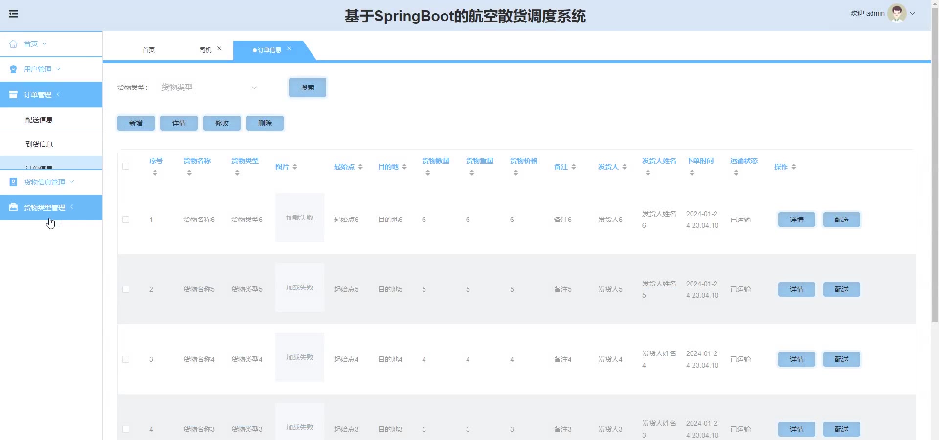Screen dimensions: 939x440
Task: Click the 修改 button
Action: [x=222, y=123]
